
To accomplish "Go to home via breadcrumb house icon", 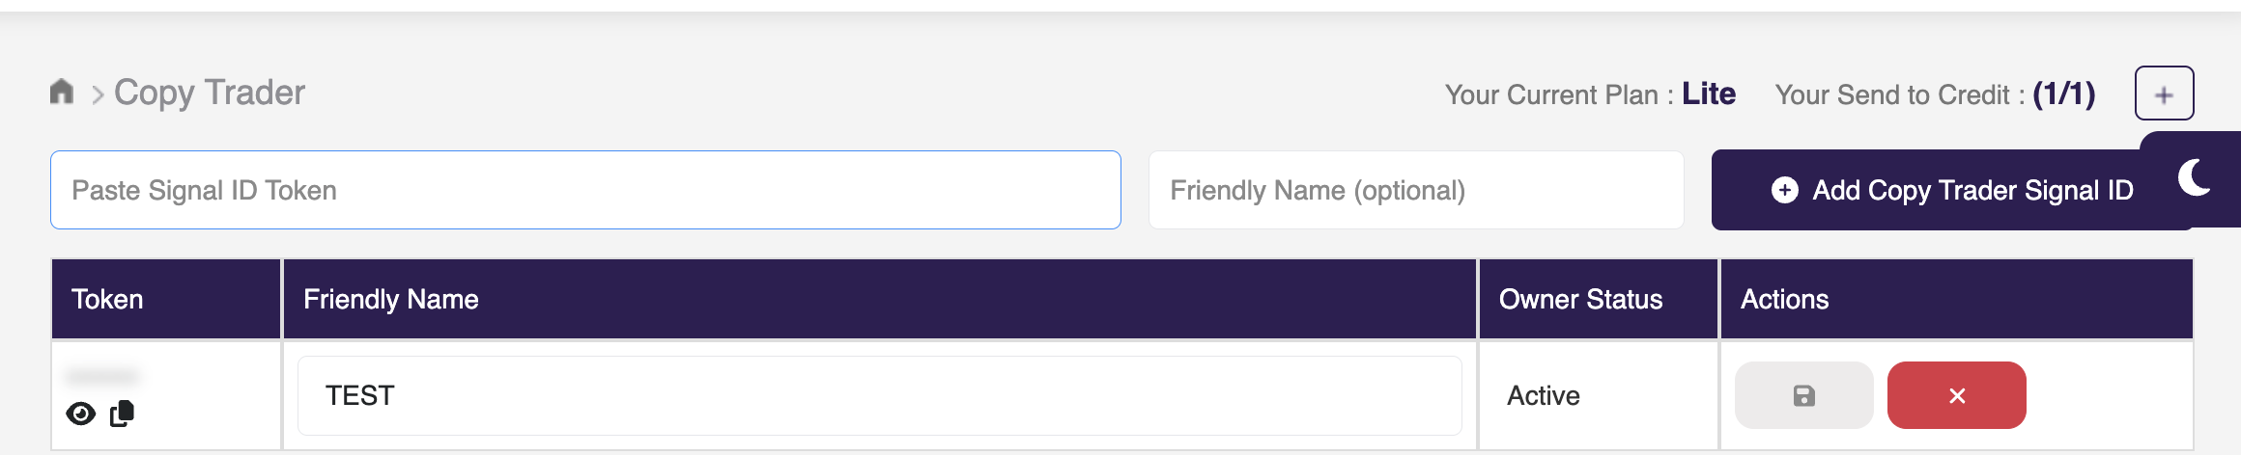I will (x=62, y=92).
